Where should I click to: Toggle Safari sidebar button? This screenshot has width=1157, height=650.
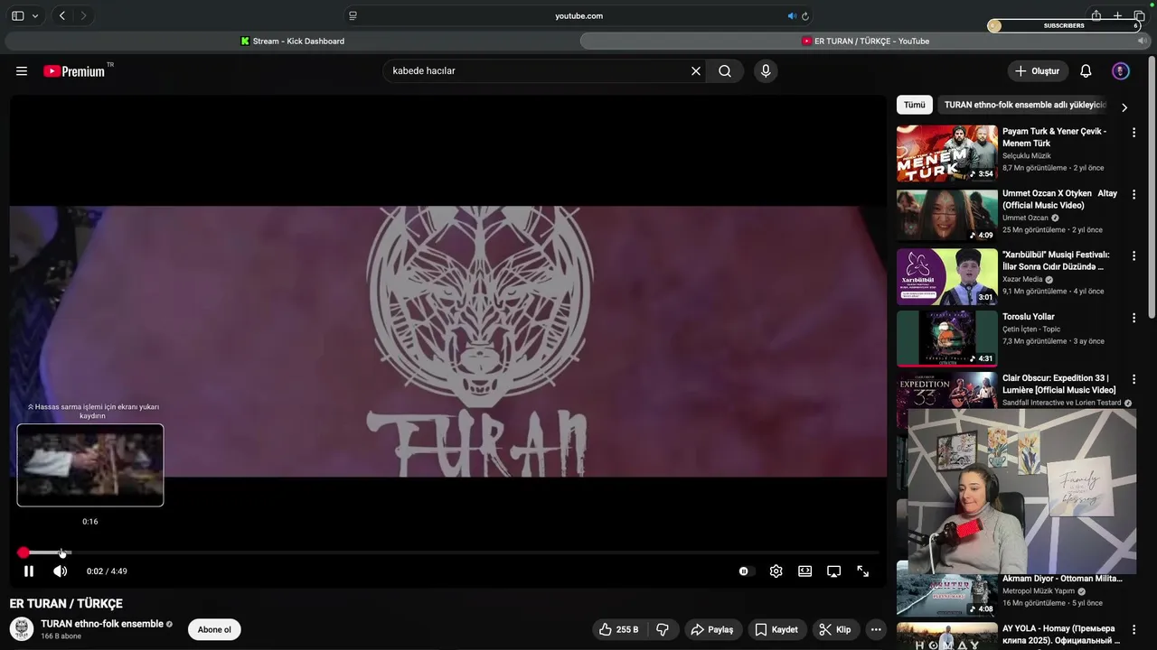(17, 15)
